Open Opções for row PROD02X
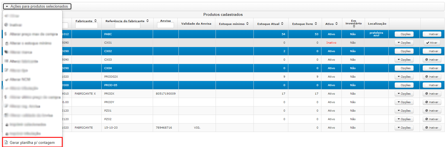Viewport: 447px width, 147px height. pyautogui.click(x=404, y=76)
